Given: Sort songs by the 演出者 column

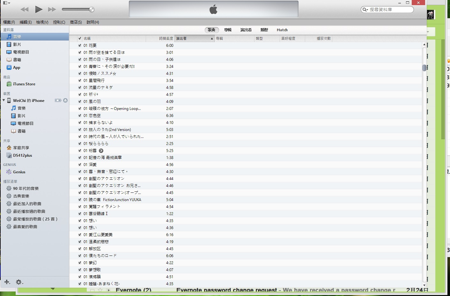Looking at the screenshot, I should pyautogui.click(x=194, y=39).
